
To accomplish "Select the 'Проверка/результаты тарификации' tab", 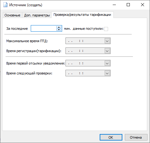I will coord(82,15).
